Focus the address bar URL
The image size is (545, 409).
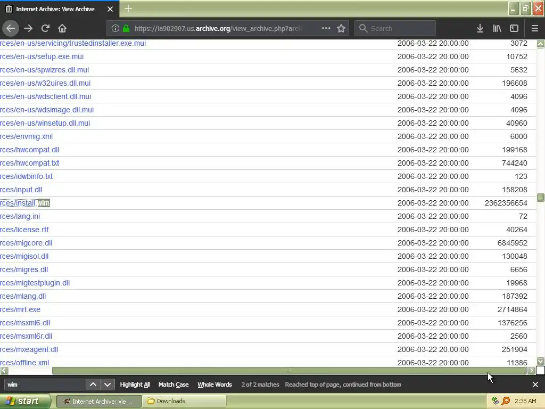tap(217, 29)
